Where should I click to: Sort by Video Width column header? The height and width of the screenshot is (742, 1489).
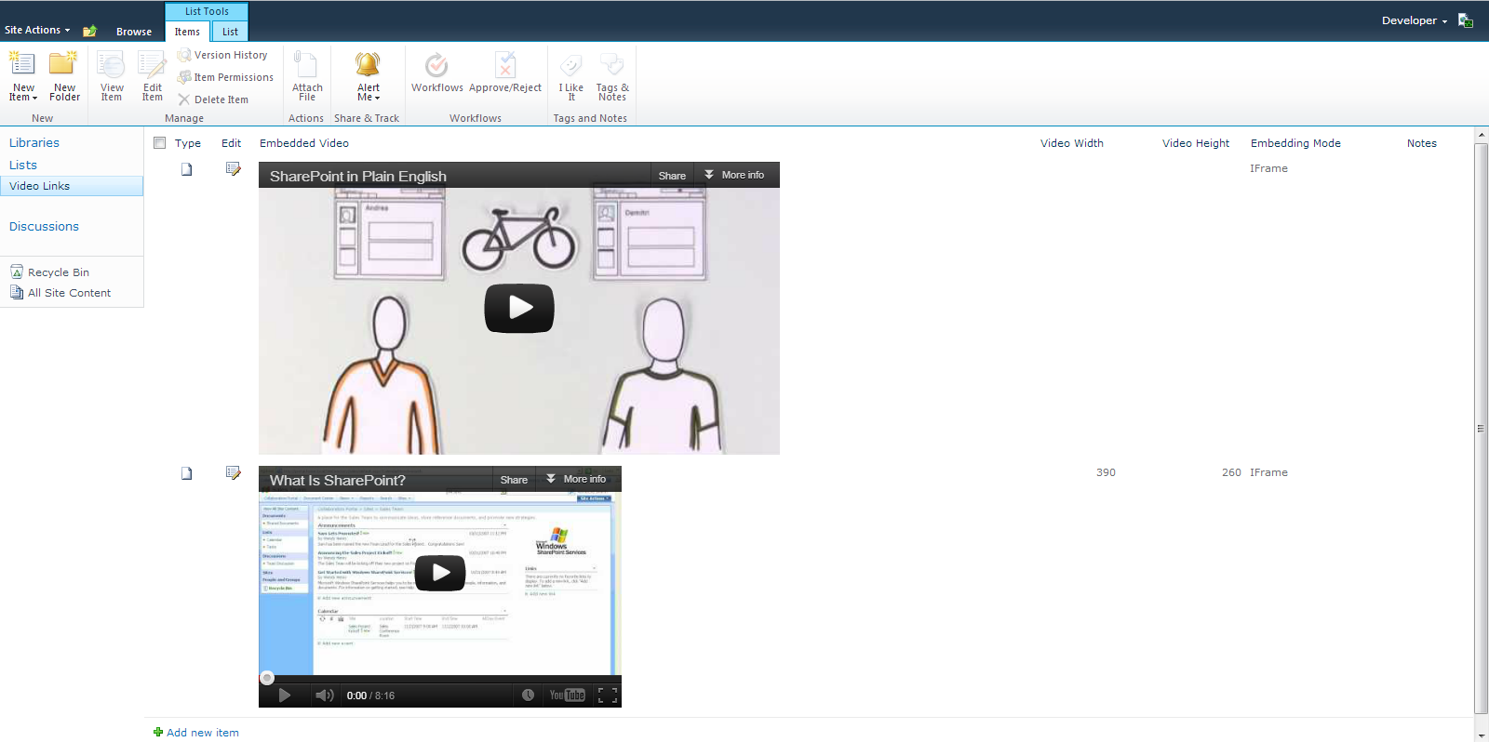pos(1072,143)
